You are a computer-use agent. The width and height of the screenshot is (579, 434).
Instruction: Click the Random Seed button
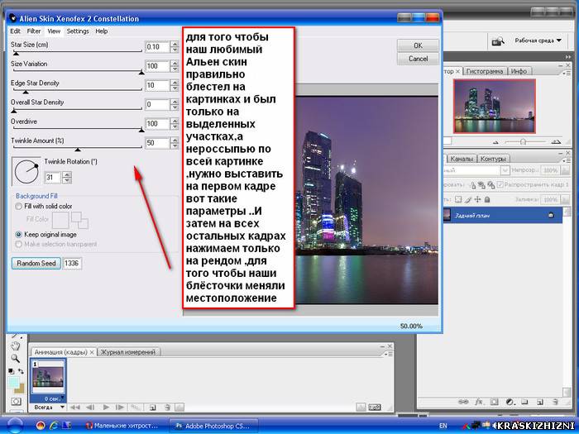tap(36, 263)
